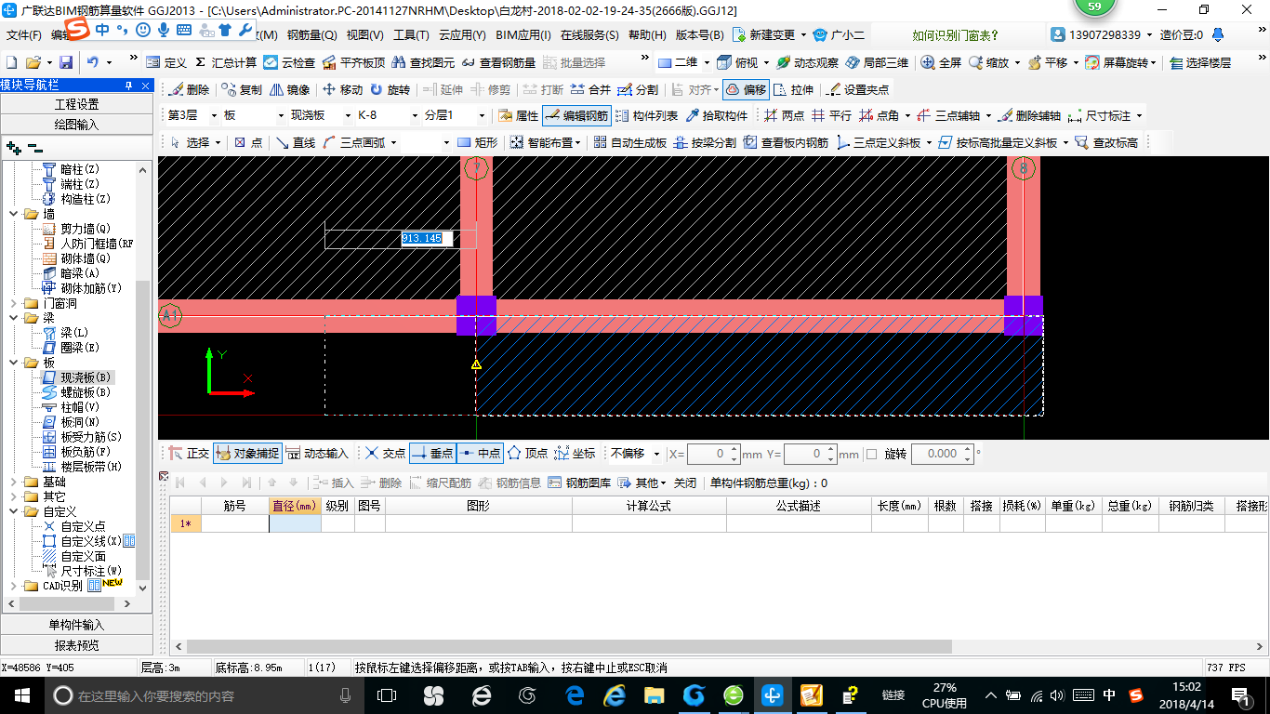
Task: Collapse the 墙 wall tree node
Action: (13, 214)
